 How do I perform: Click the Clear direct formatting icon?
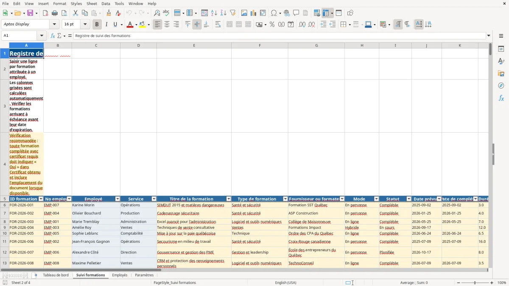[x=118, y=13]
